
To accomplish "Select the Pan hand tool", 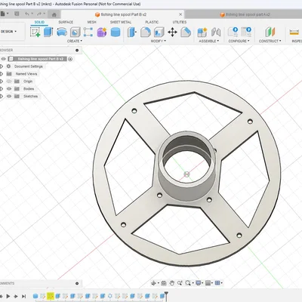I will coord(171,283).
